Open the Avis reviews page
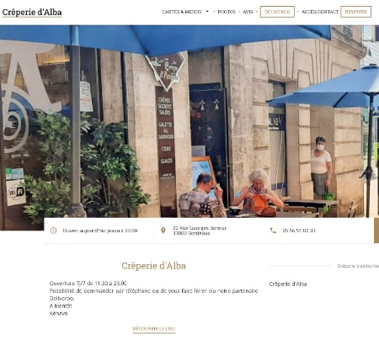Screen dimensions: 379x345 [248, 12]
